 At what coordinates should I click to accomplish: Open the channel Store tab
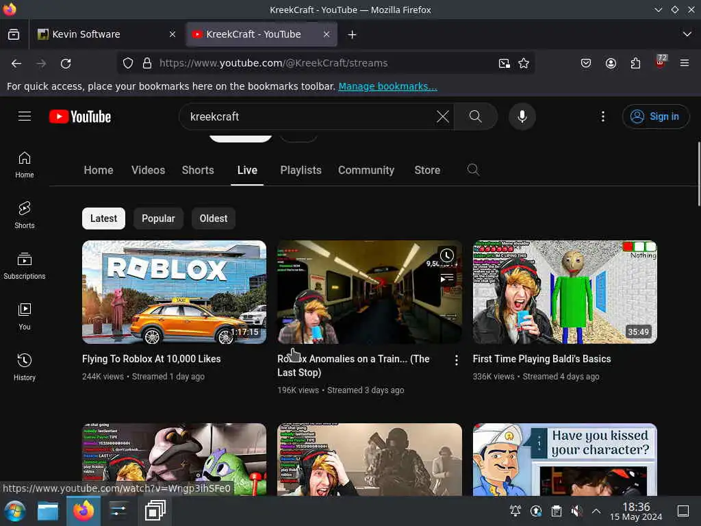(427, 170)
